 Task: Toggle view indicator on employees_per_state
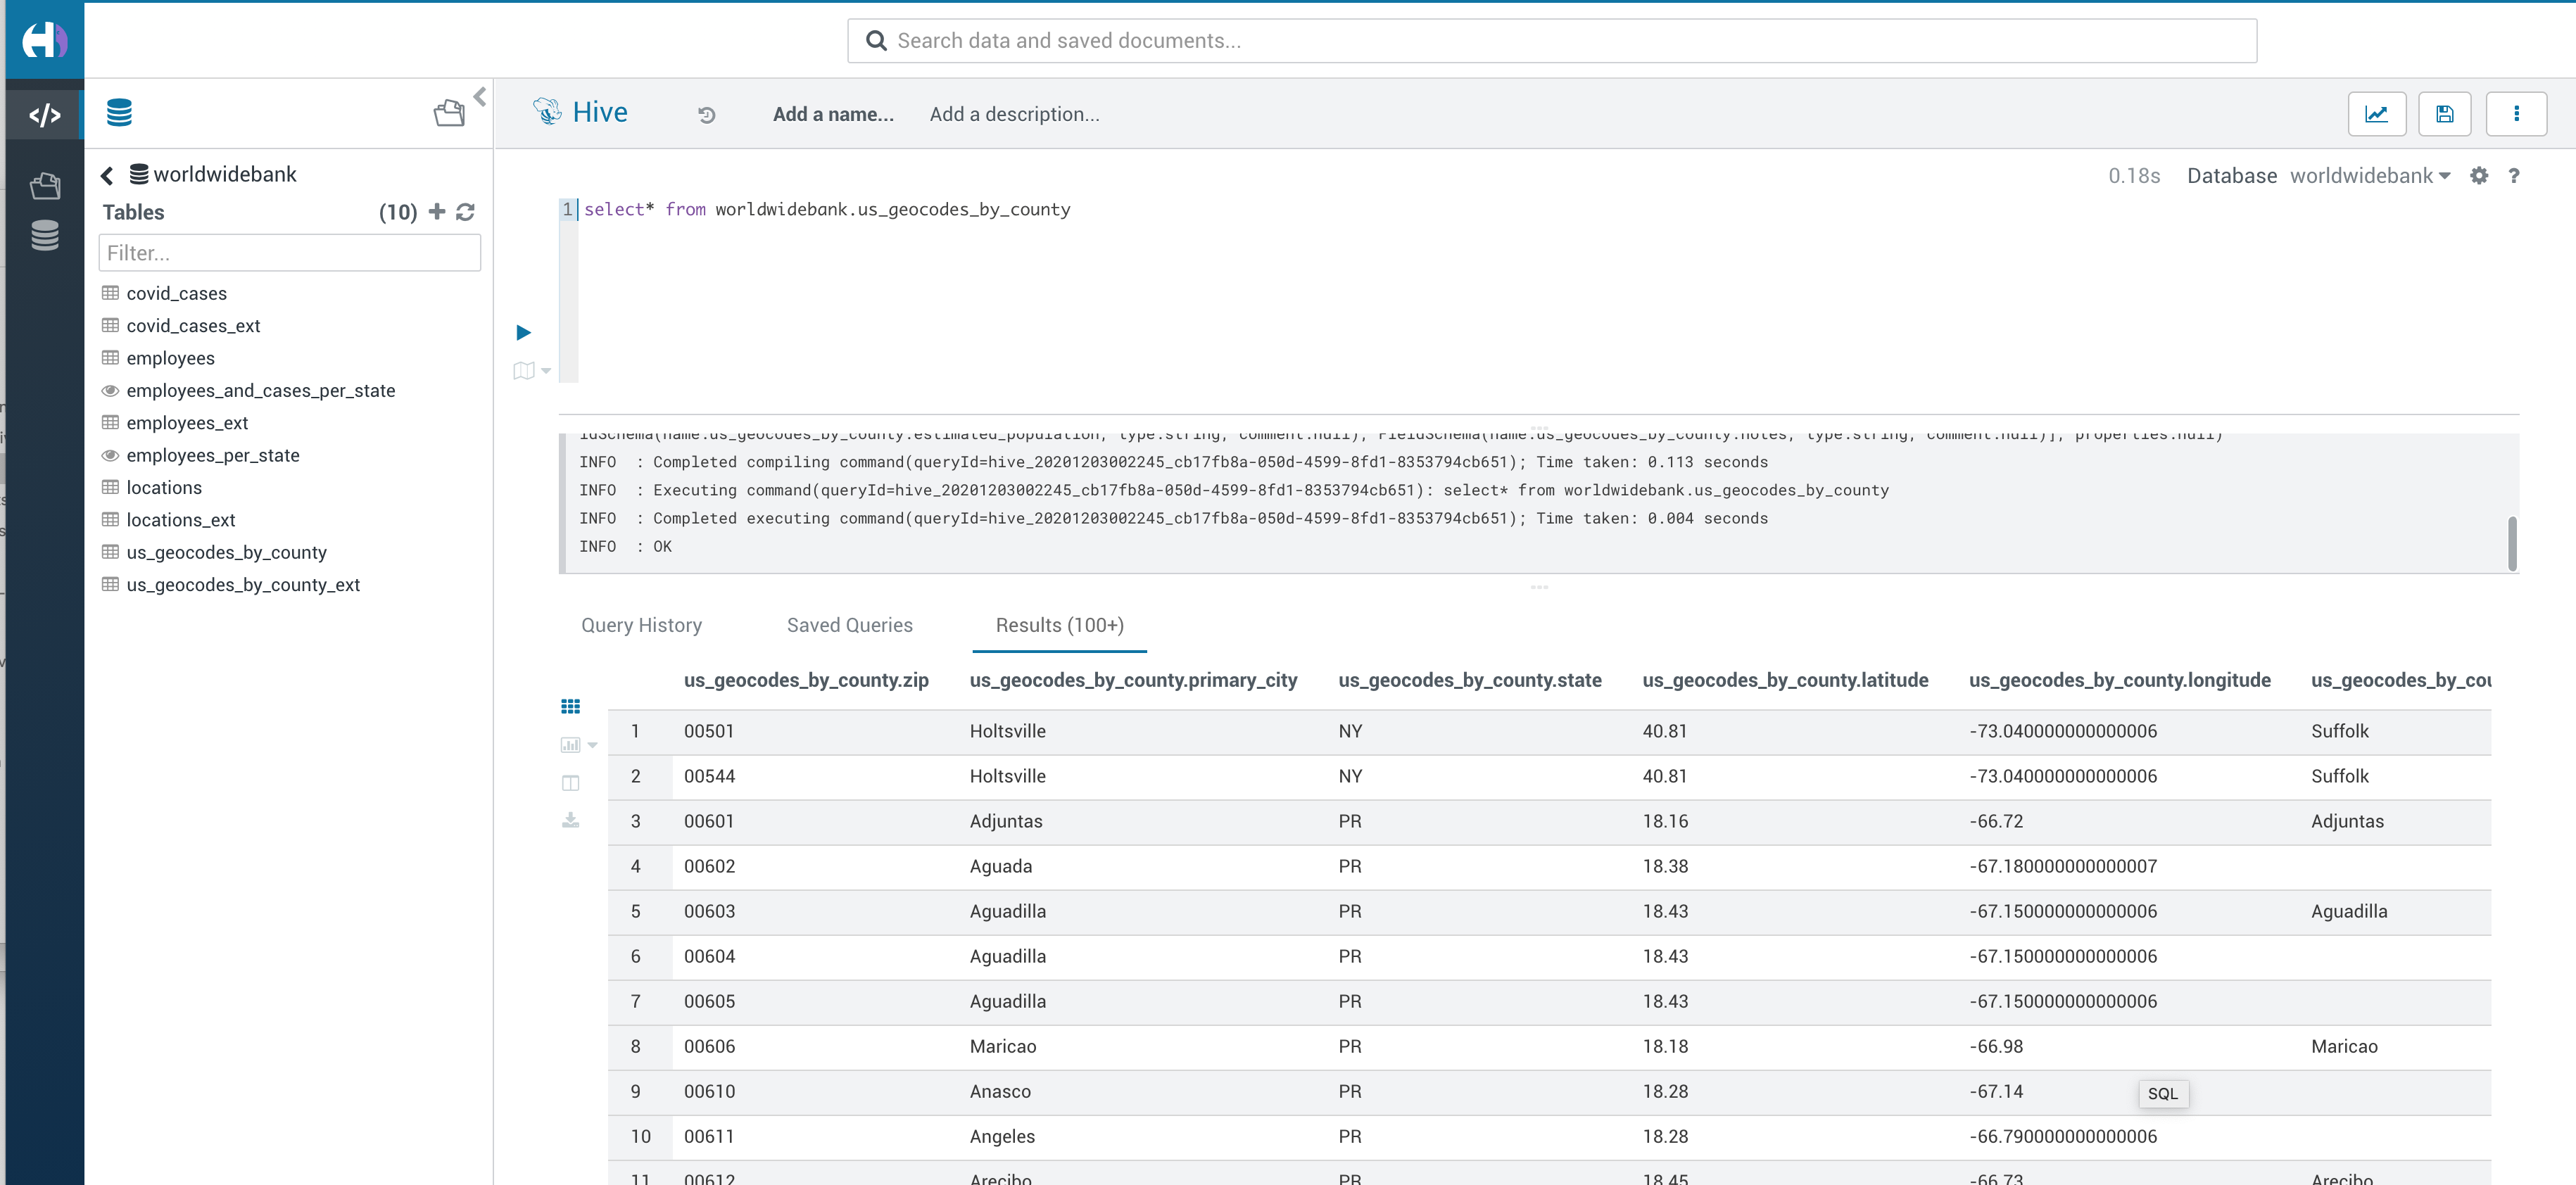[110, 455]
